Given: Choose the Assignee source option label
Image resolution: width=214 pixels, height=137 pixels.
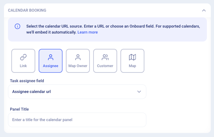Looking at the screenshot, I should click(50, 66).
